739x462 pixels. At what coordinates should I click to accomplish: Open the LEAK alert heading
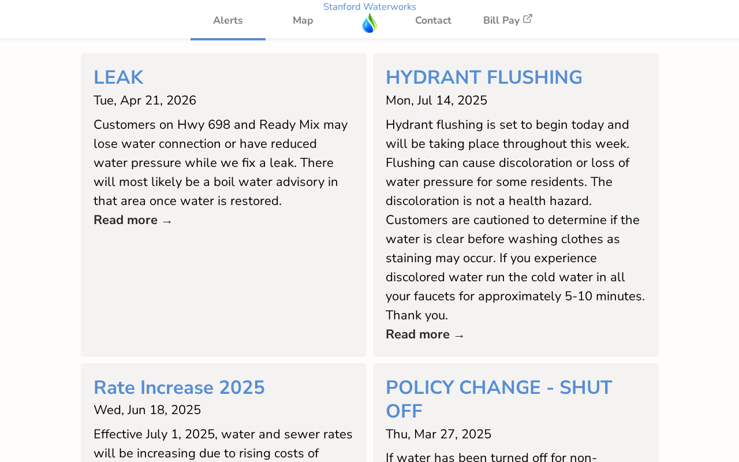pyautogui.click(x=118, y=77)
